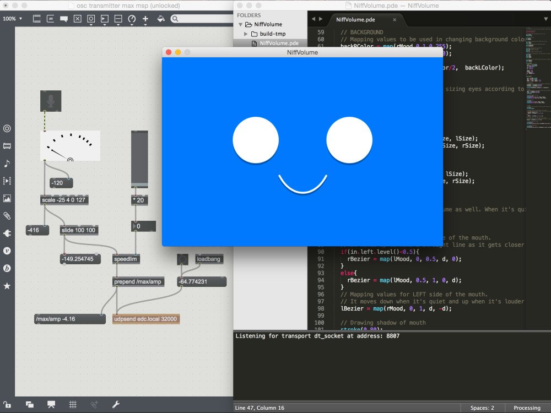
Task: Click the New View icon in Max bottom bar
Action: tap(30, 405)
